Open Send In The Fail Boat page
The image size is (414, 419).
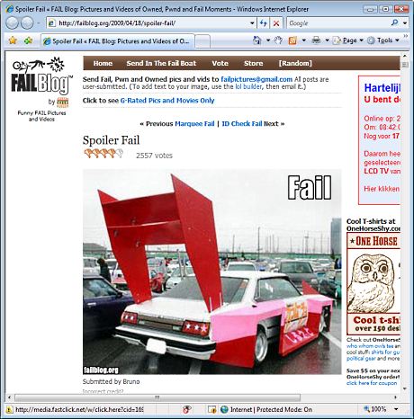(161, 63)
